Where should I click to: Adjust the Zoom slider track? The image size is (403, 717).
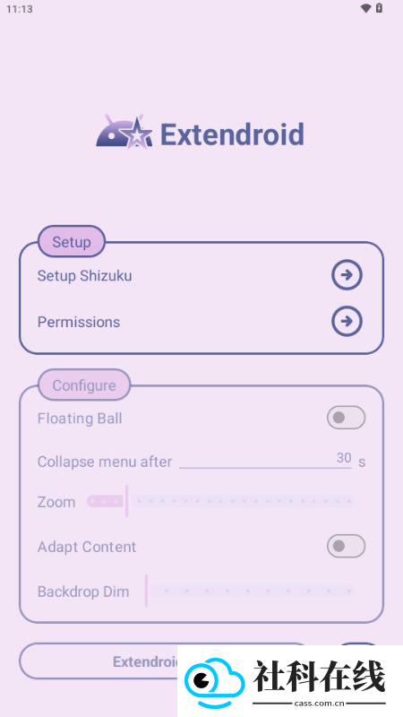[x=220, y=501]
